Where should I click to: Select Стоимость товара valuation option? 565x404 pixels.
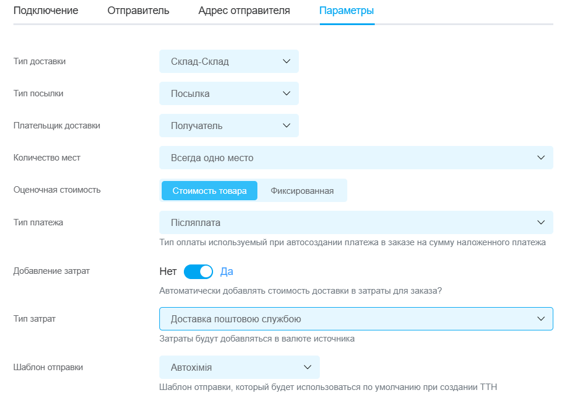click(210, 191)
